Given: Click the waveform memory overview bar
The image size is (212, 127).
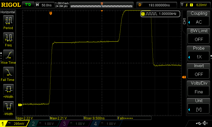Looking at the screenshot, I should (101, 5).
